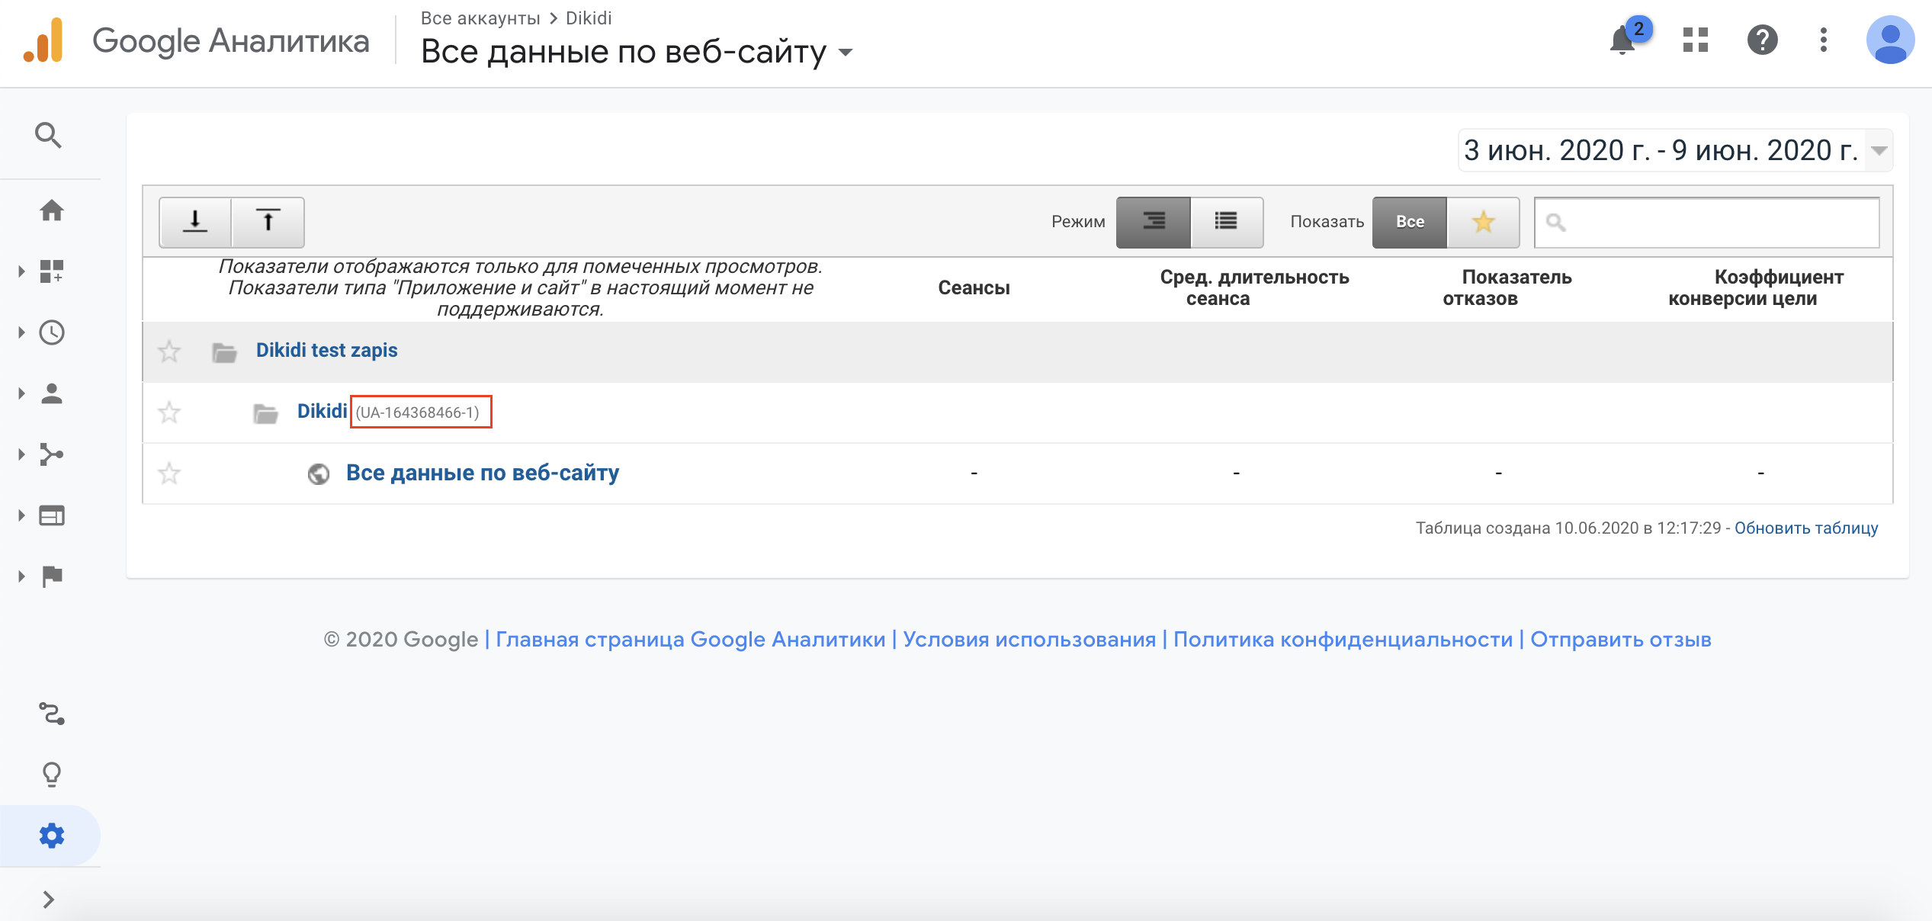
Task: Expand the Realtime sidebar section arrow
Action: (21, 332)
